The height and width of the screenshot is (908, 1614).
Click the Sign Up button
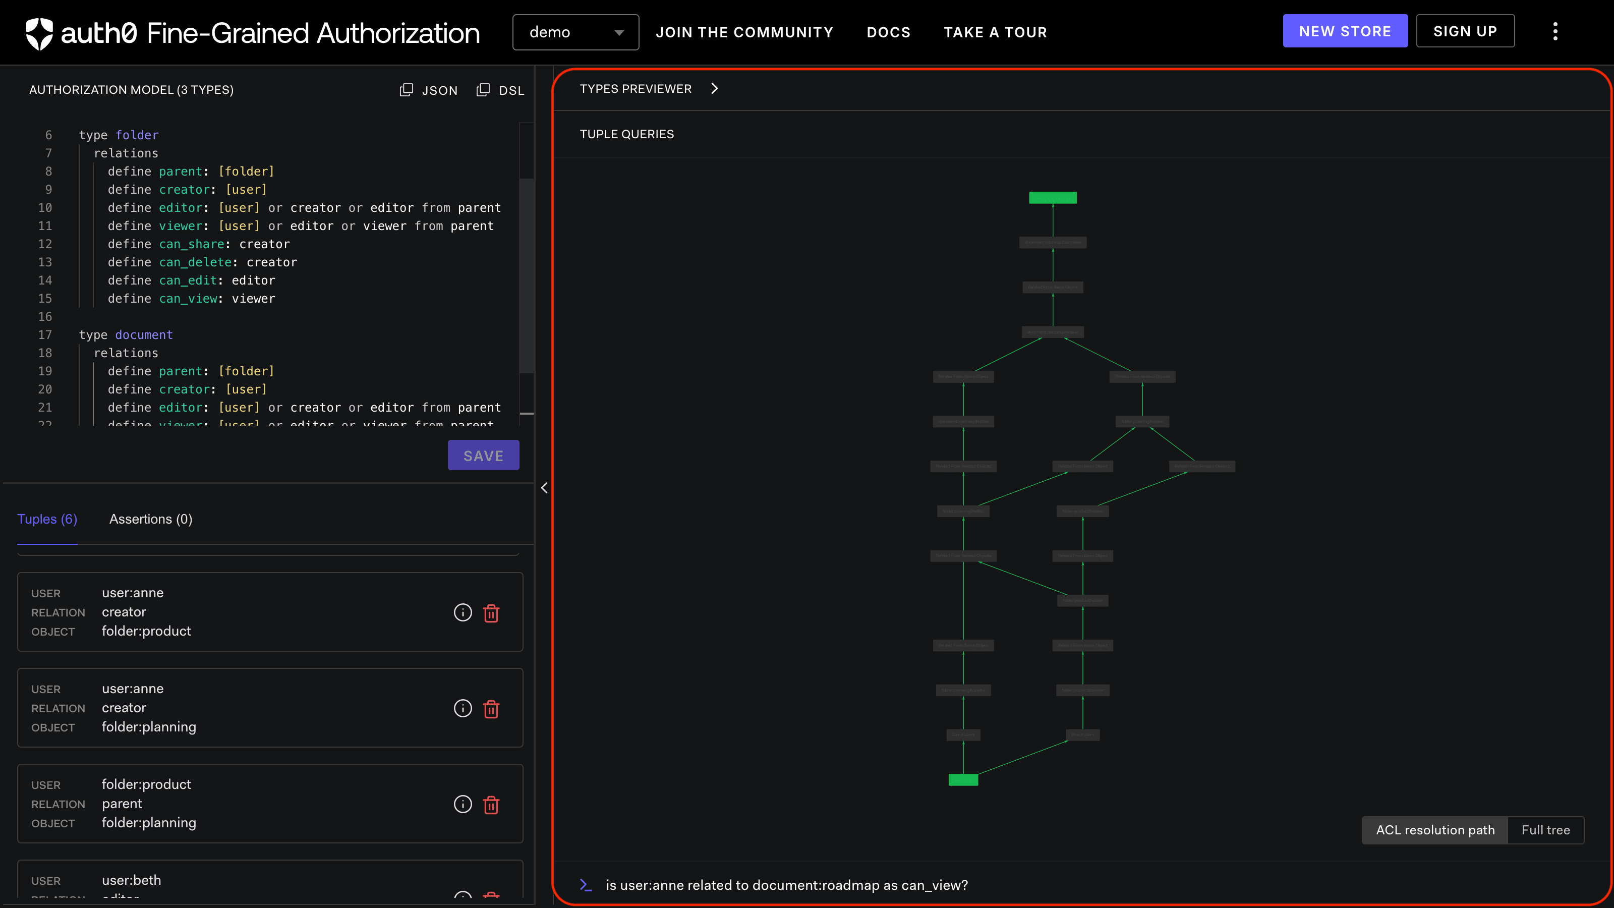(1465, 31)
